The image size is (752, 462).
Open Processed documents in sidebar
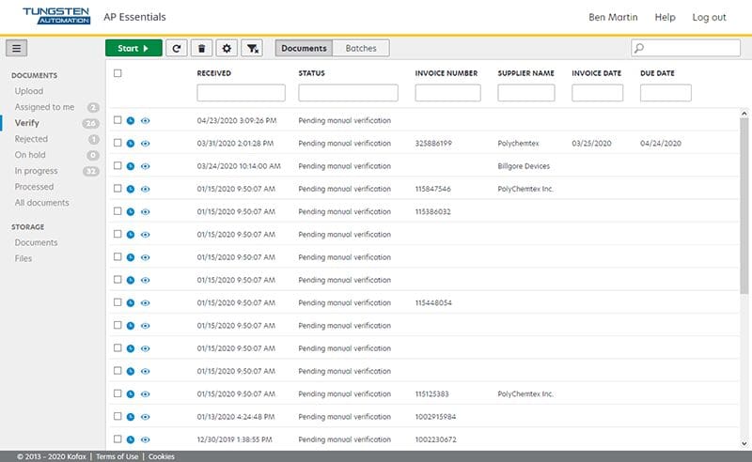pos(34,187)
